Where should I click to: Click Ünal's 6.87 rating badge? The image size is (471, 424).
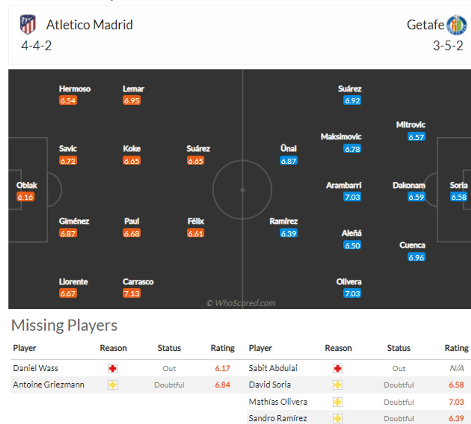point(288,161)
